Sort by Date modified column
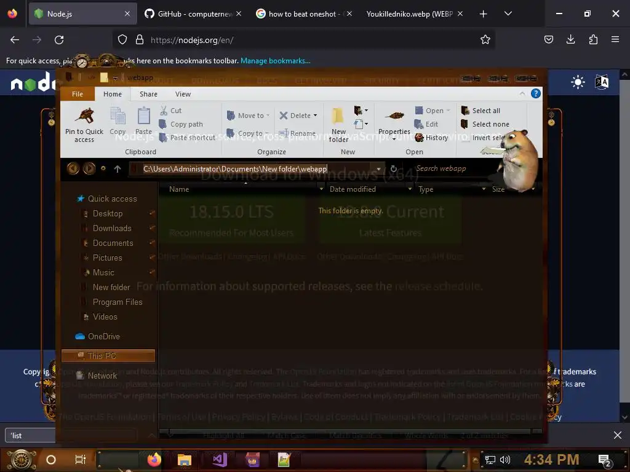This screenshot has height=472, width=630. point(353,189)
